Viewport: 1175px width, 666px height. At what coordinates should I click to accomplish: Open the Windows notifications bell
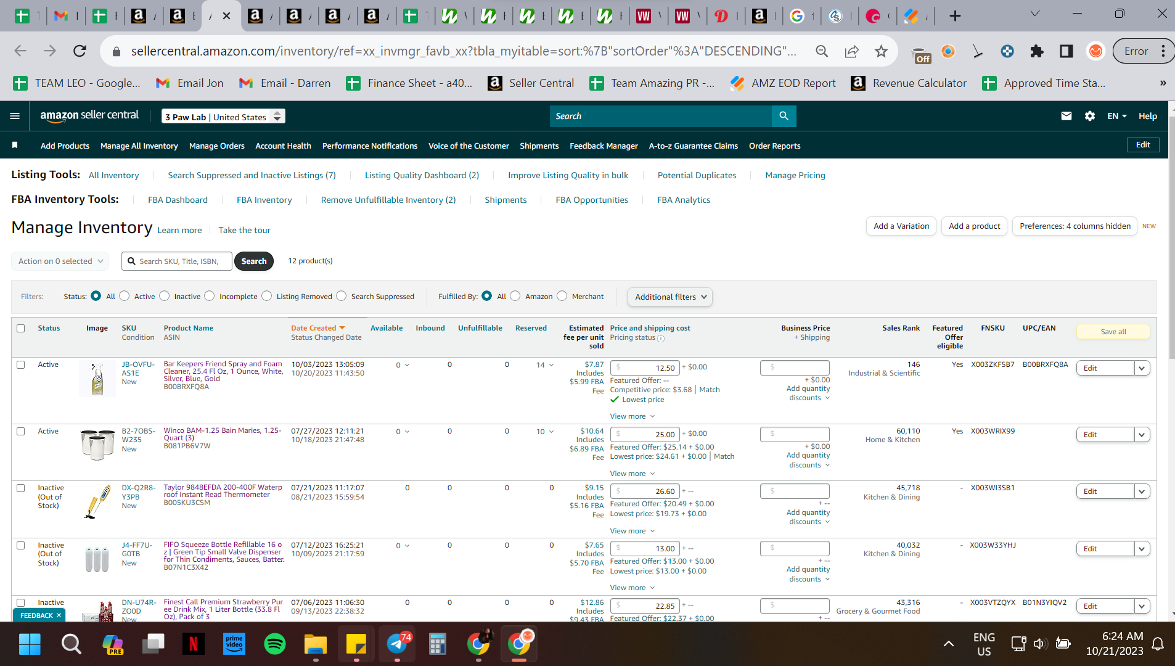point(1158,644)
